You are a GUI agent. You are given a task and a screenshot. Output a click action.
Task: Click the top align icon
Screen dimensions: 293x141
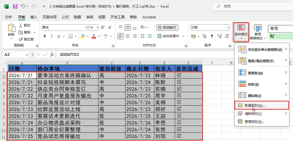pos(120,28)
